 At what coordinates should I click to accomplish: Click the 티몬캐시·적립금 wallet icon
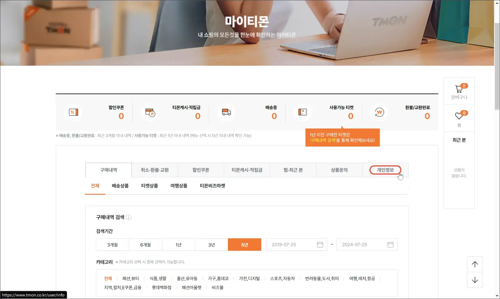(x=150, y=112)
